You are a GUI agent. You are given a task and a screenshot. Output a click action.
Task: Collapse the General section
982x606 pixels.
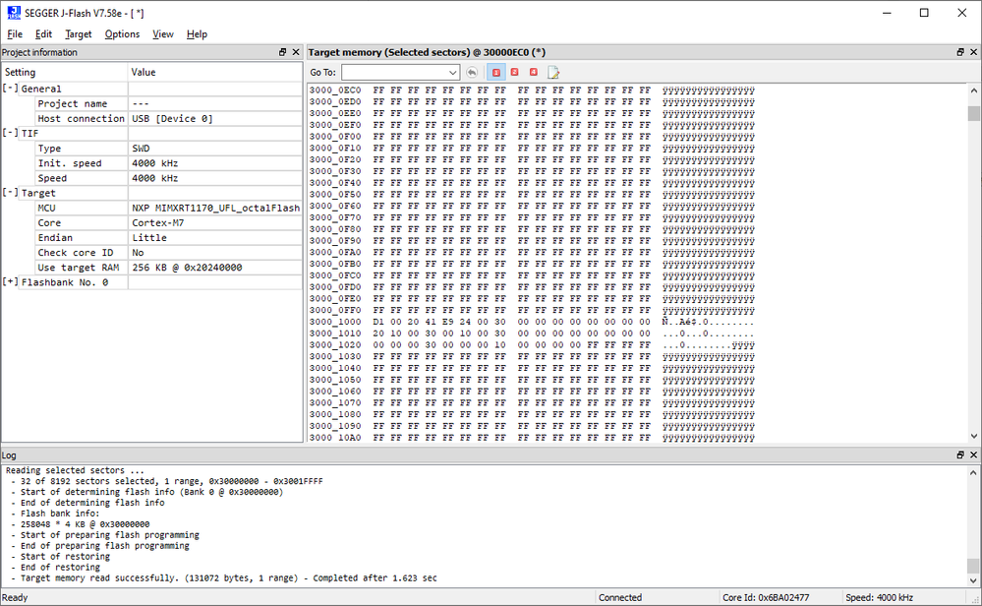pyautogui.click(x=10, y=89)
